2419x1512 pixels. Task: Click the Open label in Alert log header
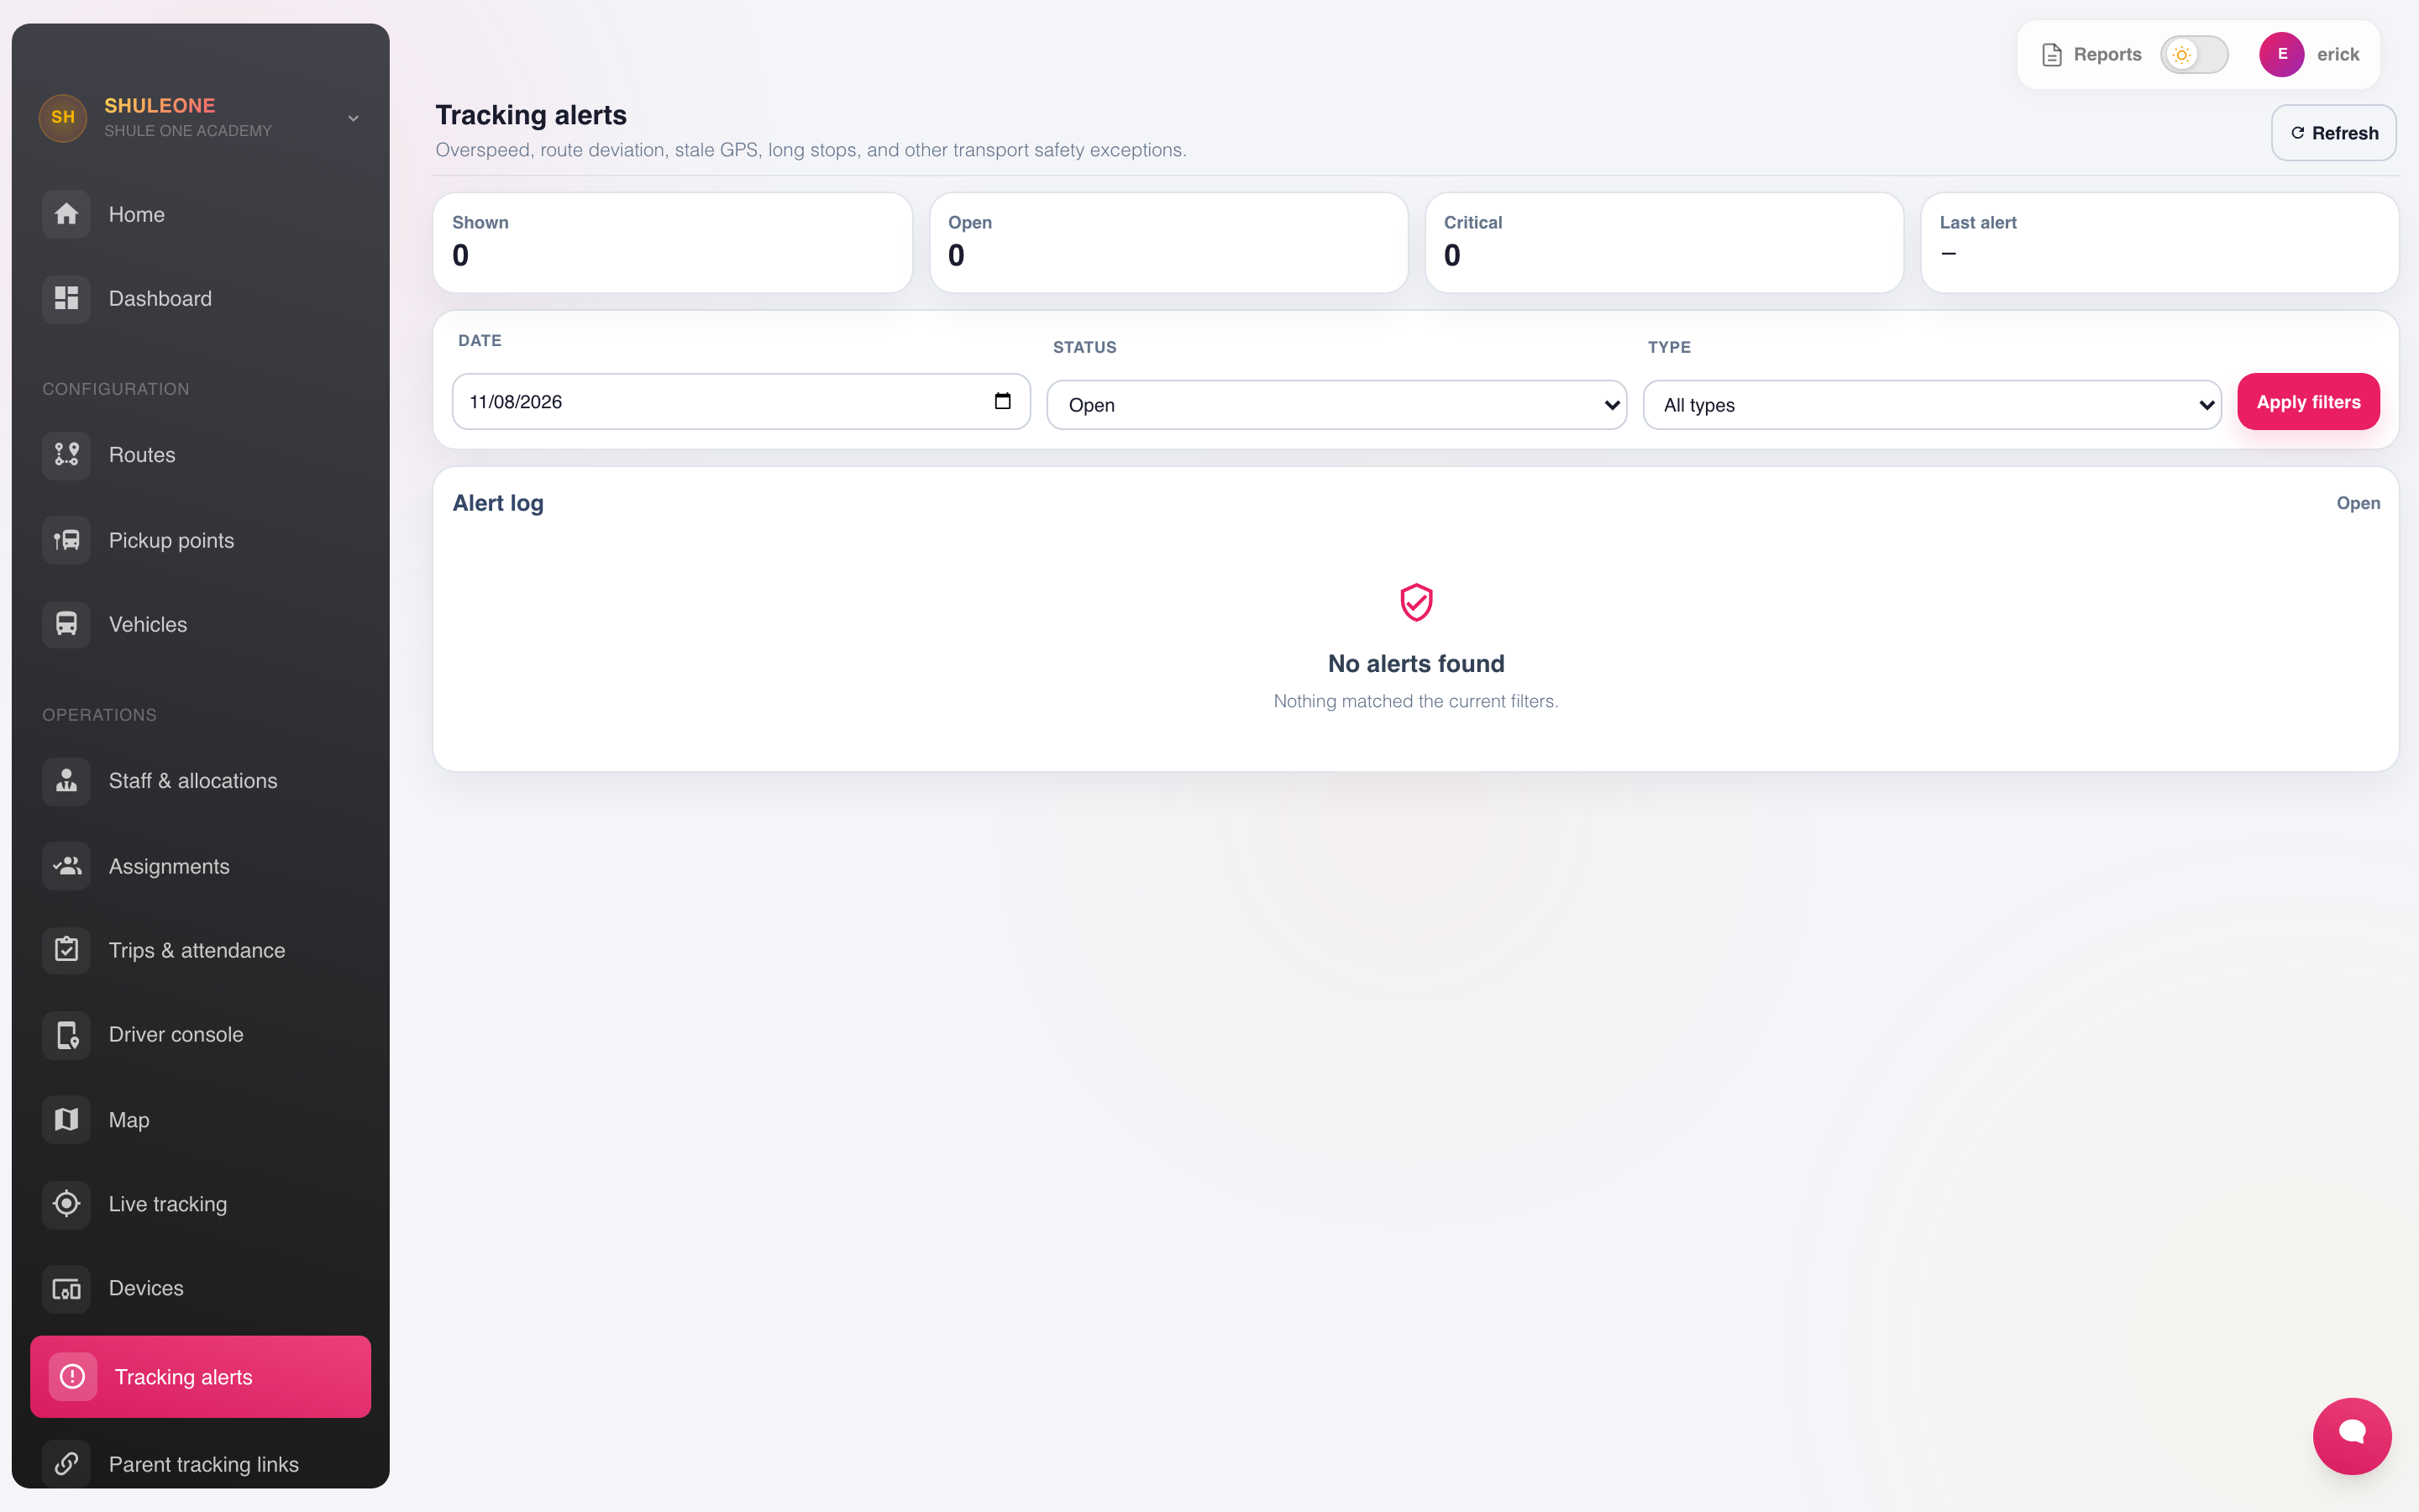2358,503
